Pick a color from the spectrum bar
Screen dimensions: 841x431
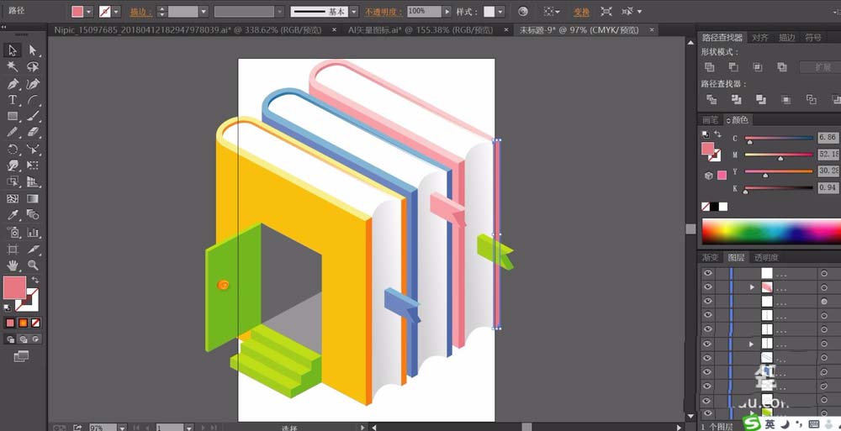[770, 231]
